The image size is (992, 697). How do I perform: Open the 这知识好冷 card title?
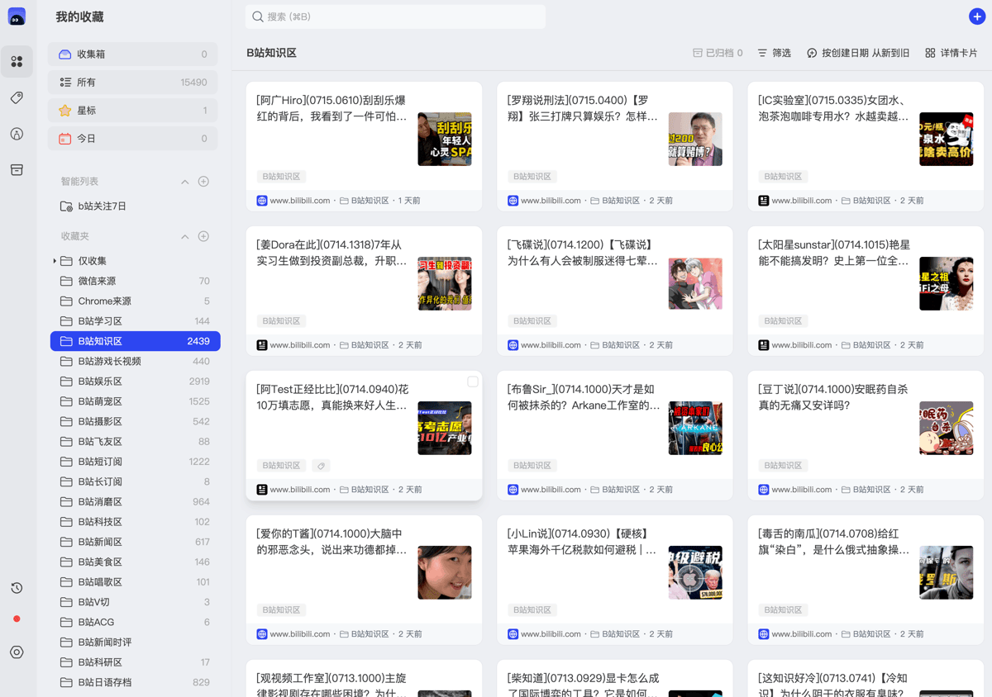tap(834, 685)
